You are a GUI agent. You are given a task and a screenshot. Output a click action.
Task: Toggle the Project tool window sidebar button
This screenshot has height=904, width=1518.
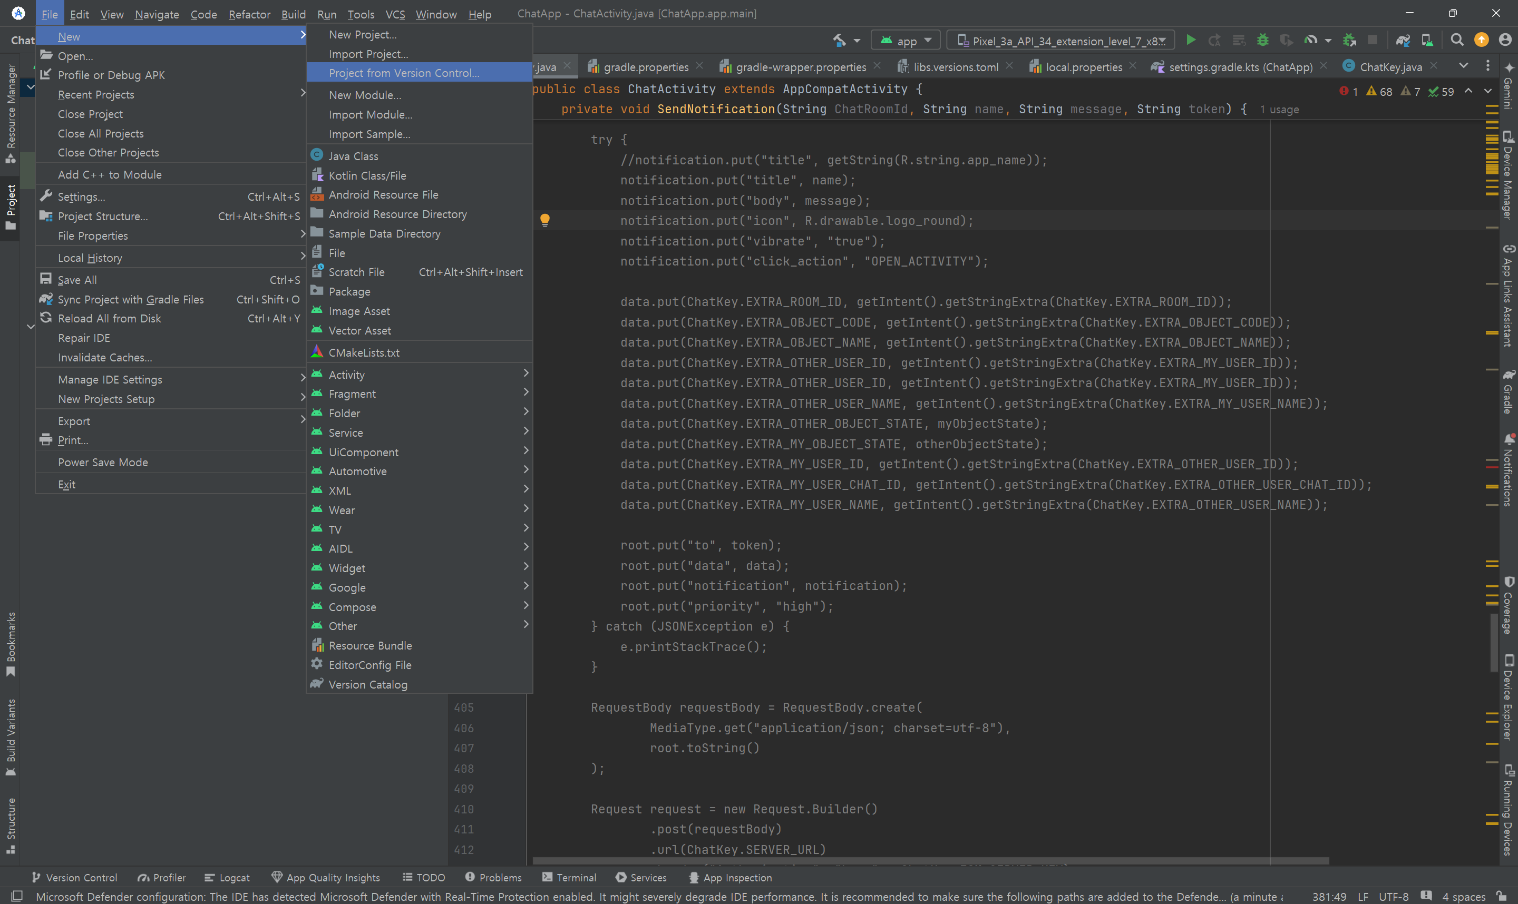(11, 207)
